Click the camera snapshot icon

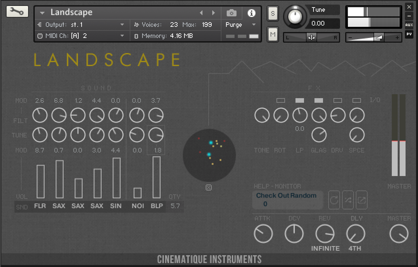pyautogui.click(x=232, y=13)
